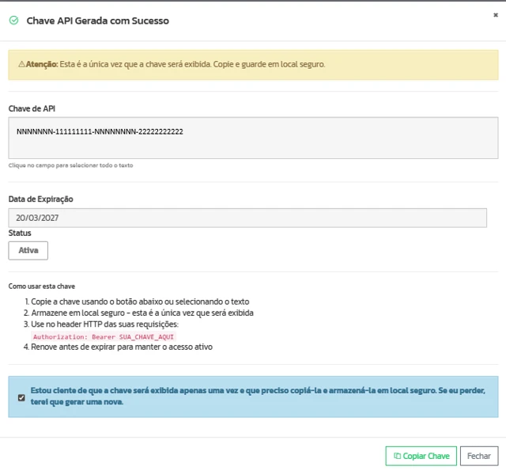This screenshot has height=474, width=506.
Task: Click the green success checkmark icon
Action: tap(14, 21)
